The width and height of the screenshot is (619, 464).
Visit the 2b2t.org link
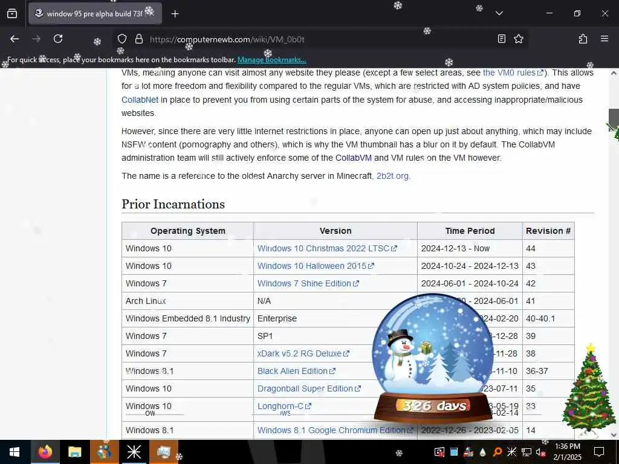pyautogui.click(x=393, y=176)
